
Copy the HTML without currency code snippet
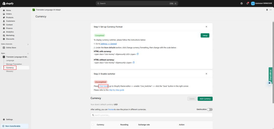[134, 63]
